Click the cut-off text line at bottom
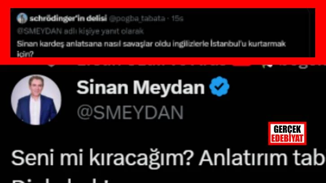The image size is (326, 183). click(x=62, y=180)
